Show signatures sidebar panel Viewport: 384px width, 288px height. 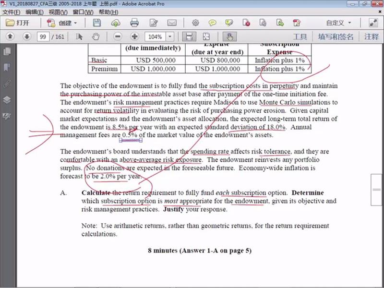click(x=7, y=116)
